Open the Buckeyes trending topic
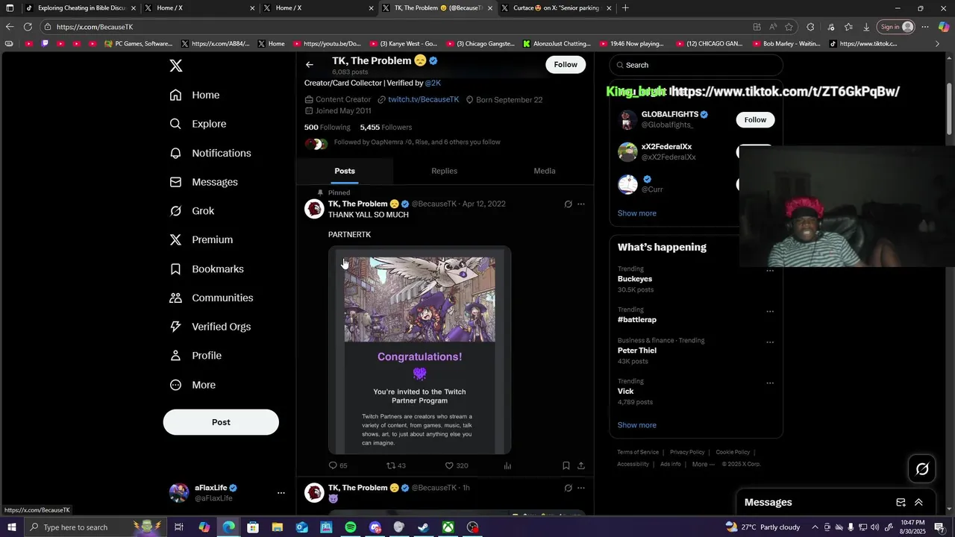The height and width of the screenshot is (537, 955). click(x=634, y=279)
